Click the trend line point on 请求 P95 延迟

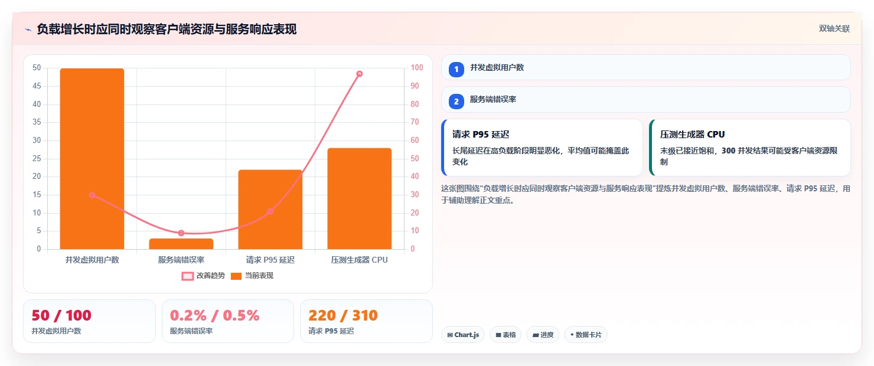(x=270, y=211)
